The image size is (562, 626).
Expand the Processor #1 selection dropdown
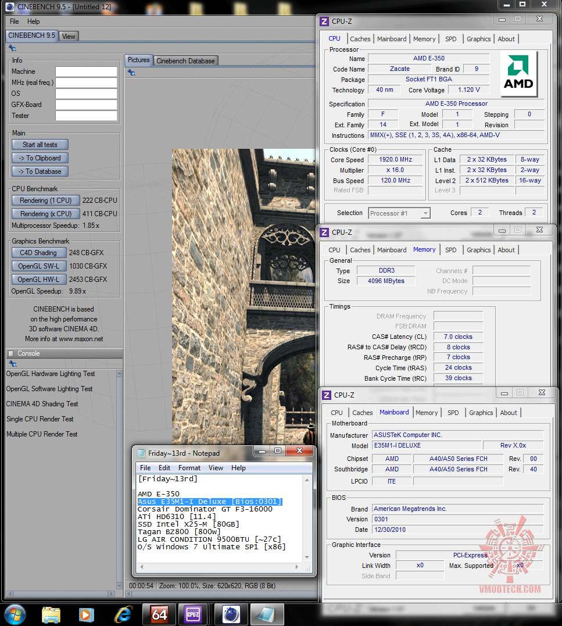point(425,213)
